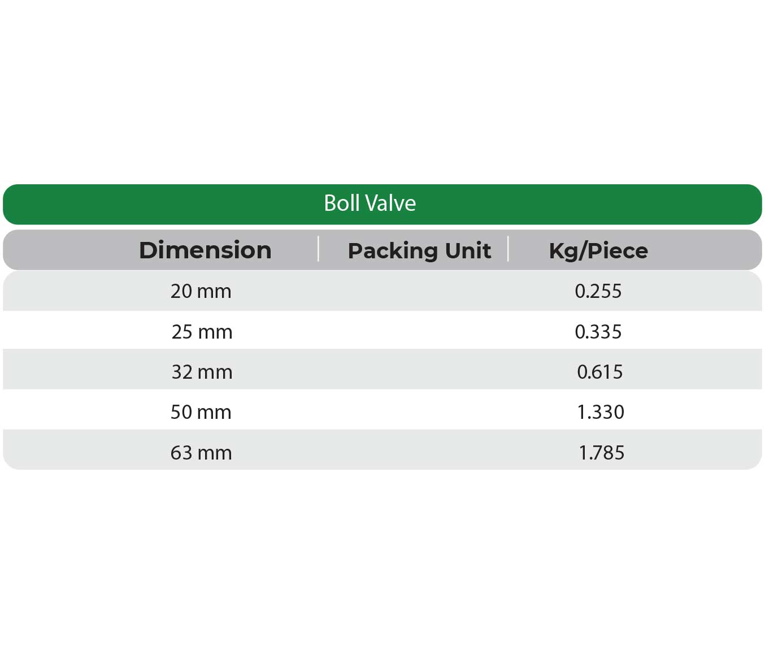Select the Dimension column header
This screenshot has width=765, height=654.
205,250
